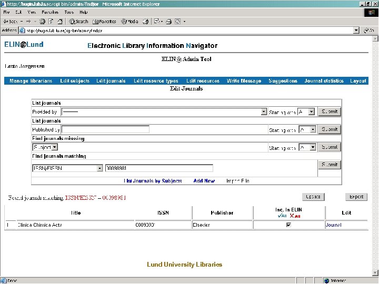Open the View menu
This screenshot has width=379, height=284.
click(x=32, y=12)
